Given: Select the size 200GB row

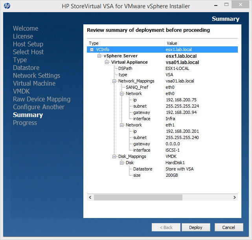Looking at the screenshot, I should [162, 175].
